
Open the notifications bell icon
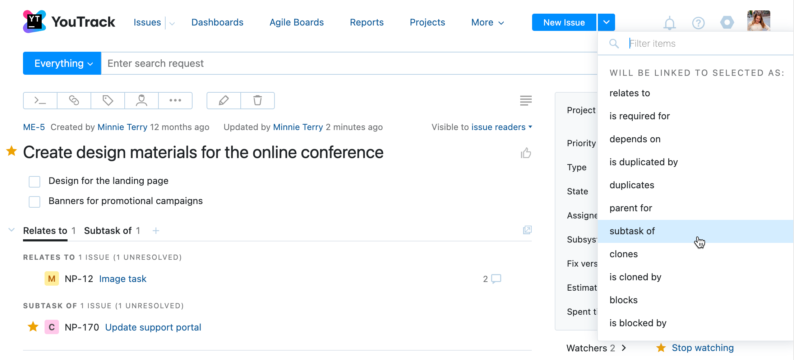(x=669, y=22)
